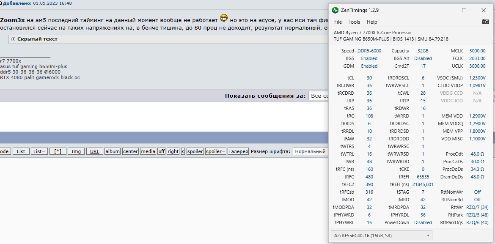This screenshot has width=495, height=244.
Task: Click the tCL value 30
Action: click(369, 78)
